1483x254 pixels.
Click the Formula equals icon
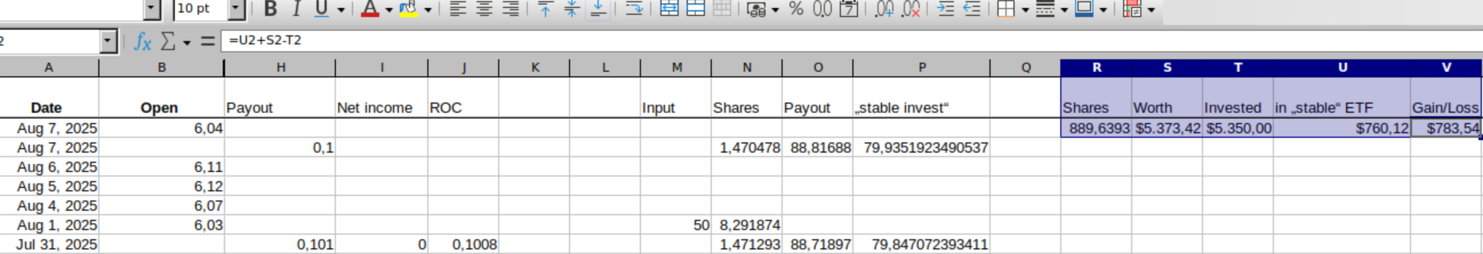point(207,40)
